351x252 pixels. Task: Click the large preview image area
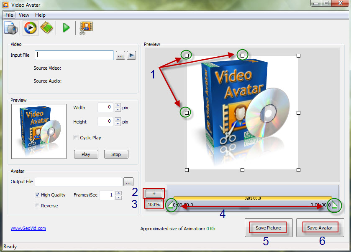tap(242, 113)
